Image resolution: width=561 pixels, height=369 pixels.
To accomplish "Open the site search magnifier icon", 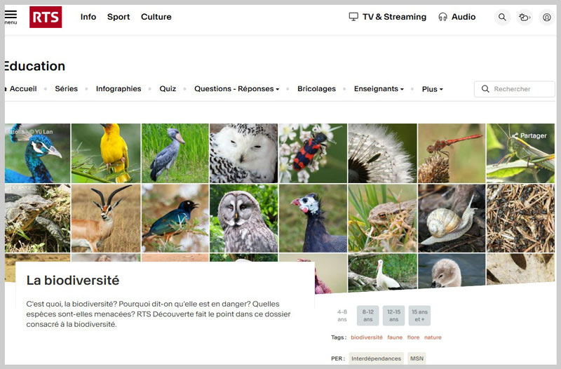I will tap(502, 17).
